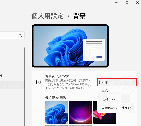
Task: Maximize the Settings window
Action: tap(127, 3)
